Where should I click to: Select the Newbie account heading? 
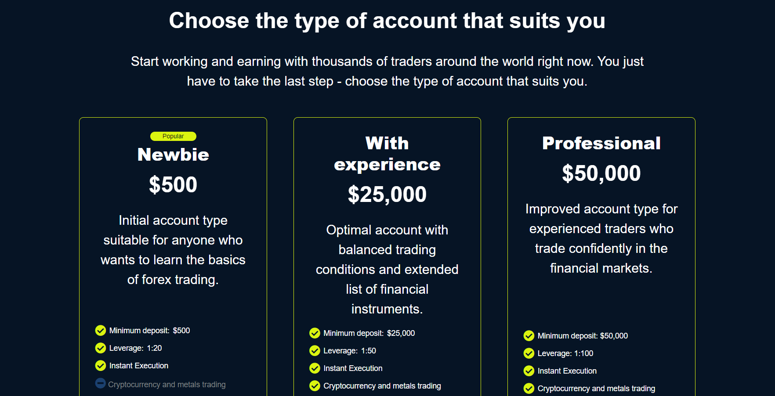[x=173, y=155]
